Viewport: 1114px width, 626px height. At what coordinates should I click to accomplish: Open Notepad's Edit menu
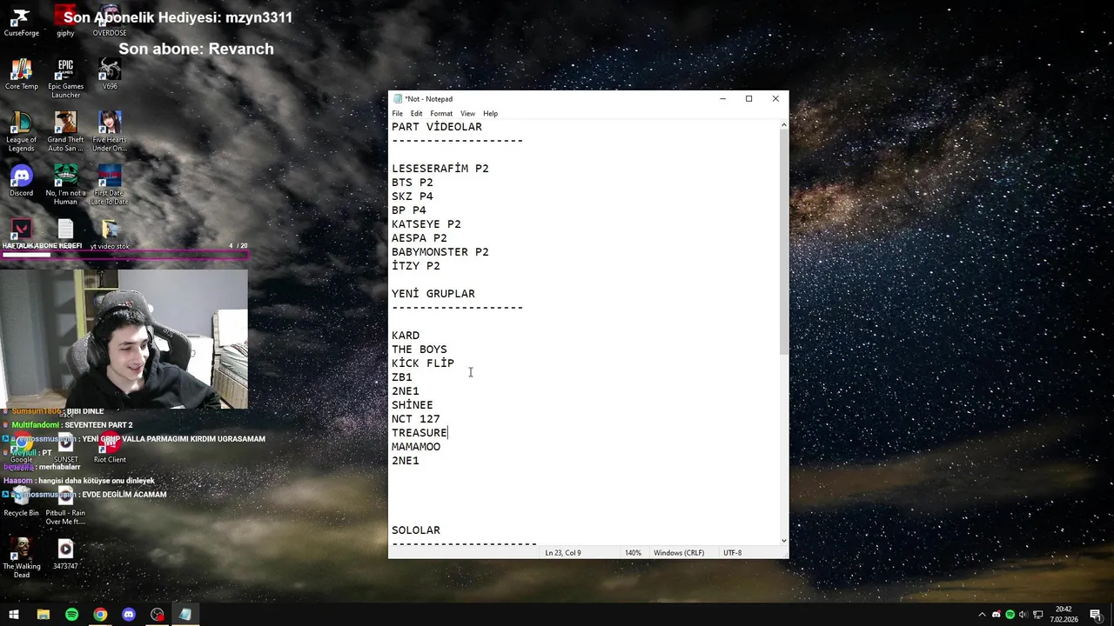point(417,114)
